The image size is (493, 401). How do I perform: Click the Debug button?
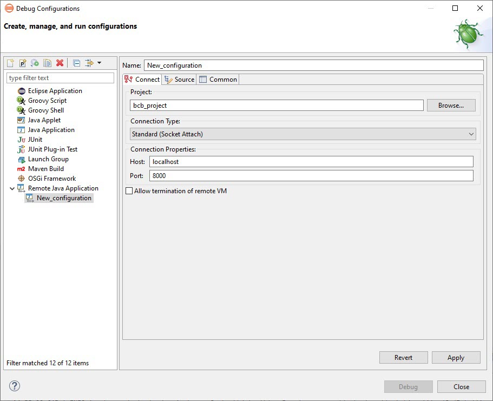408,387
